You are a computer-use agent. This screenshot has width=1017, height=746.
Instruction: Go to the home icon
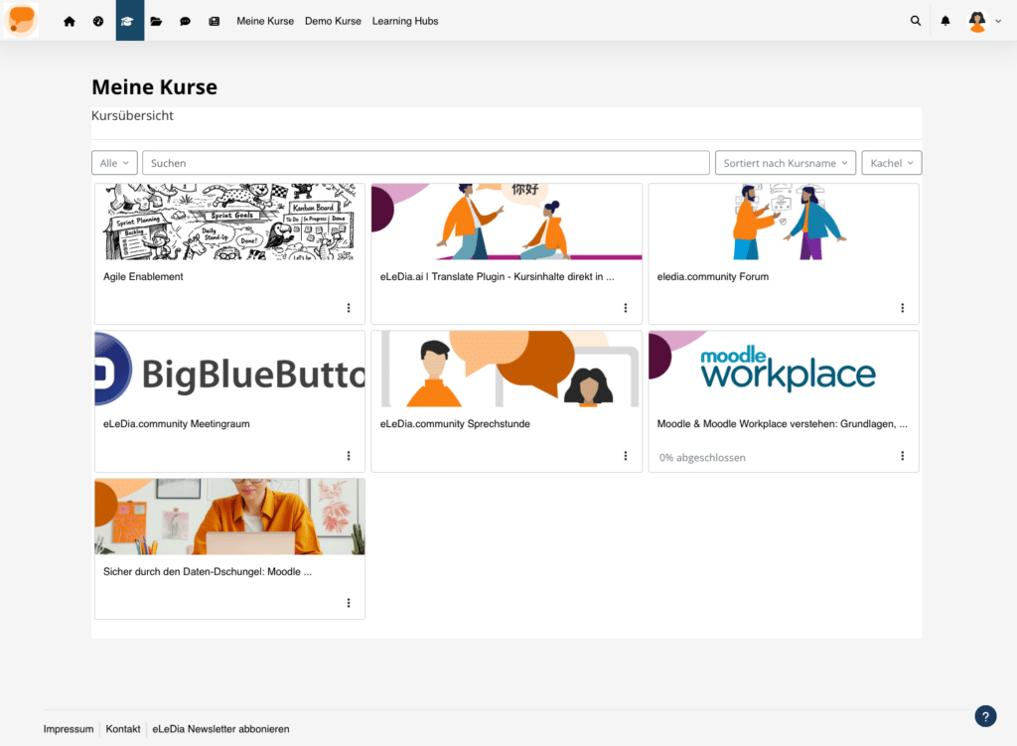70,22
